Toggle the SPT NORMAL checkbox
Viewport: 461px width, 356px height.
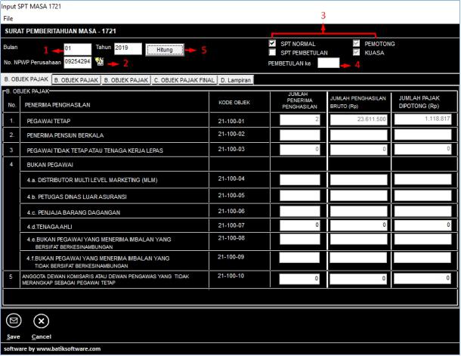(x=272, y=44)
